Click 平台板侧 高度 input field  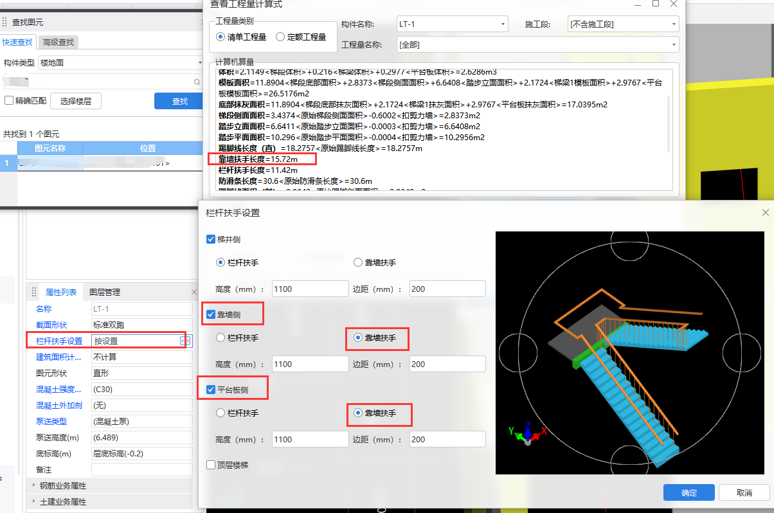[310, 439]
